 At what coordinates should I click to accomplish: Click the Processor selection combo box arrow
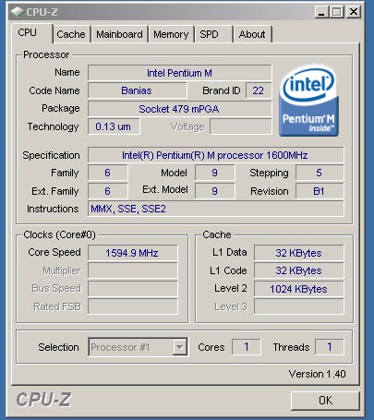tap(180, 347)
